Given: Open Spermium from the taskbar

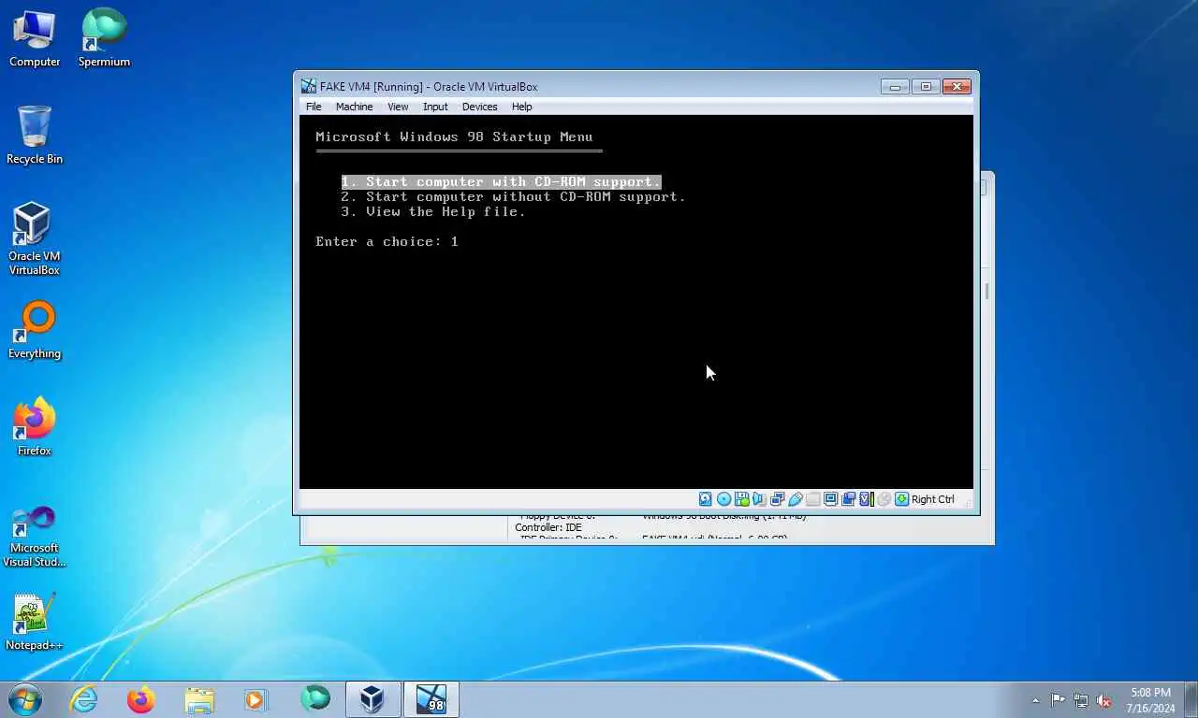Looking at the screenshot, I should click(315, 699).
